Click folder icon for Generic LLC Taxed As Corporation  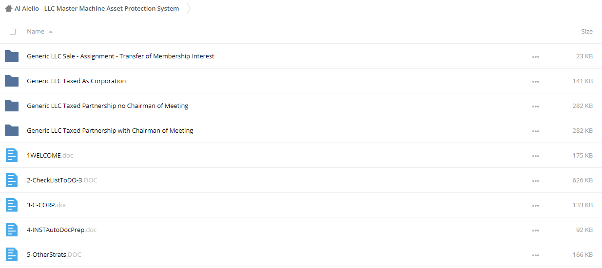click(12, 81)
